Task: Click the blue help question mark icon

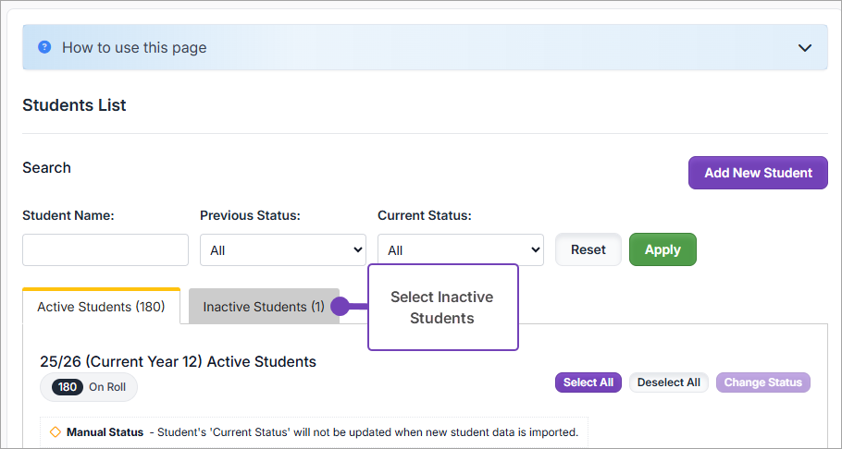Action: click(44, 47)
